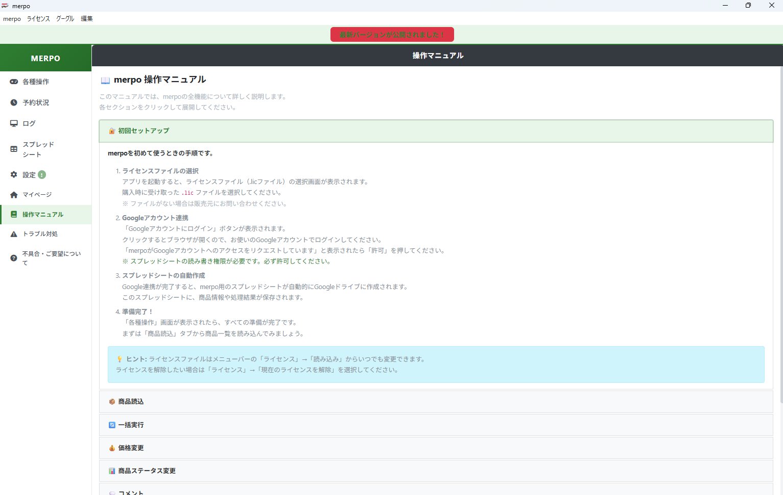Open settings via the gear icon

[x=14, y=175]
